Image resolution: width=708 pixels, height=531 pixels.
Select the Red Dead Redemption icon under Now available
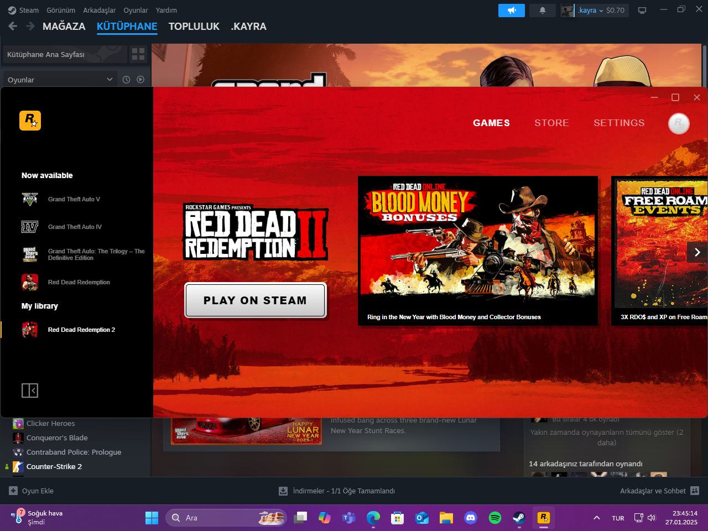(x=30, y=282)
